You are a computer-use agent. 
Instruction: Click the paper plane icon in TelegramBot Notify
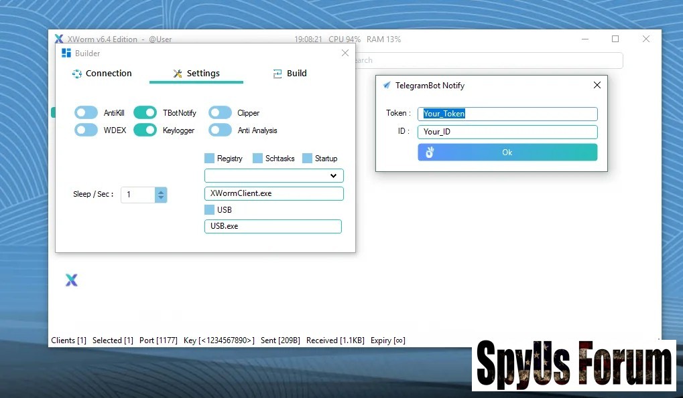pos(387,86)
